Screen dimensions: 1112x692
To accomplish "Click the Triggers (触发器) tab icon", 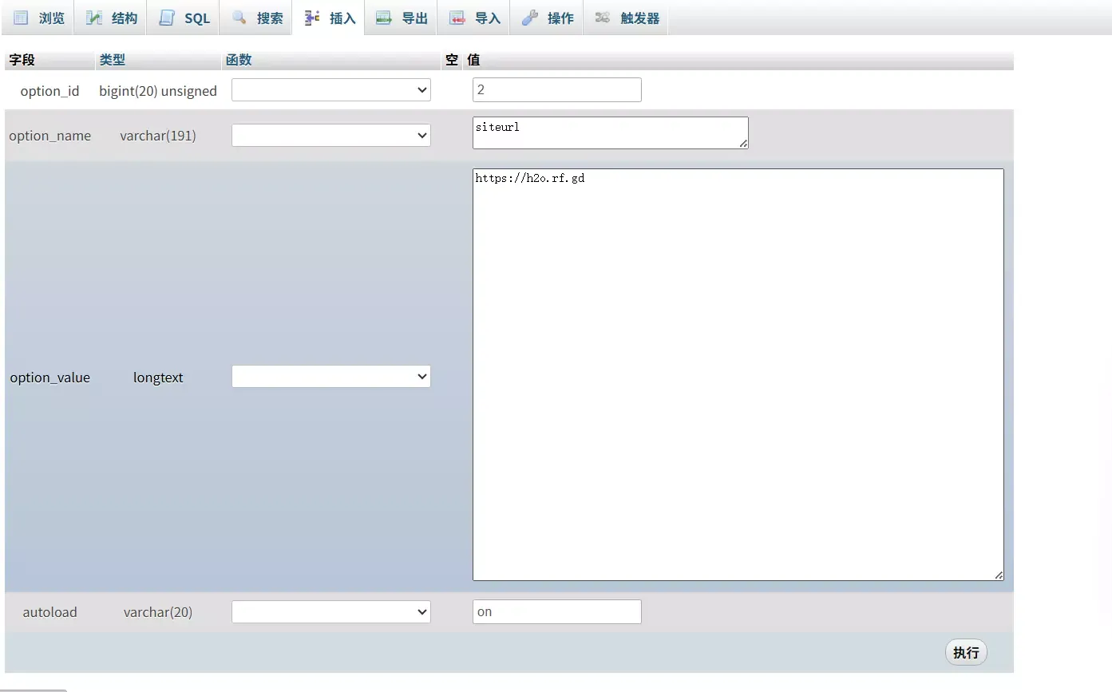I will click(x=603, y=18).
